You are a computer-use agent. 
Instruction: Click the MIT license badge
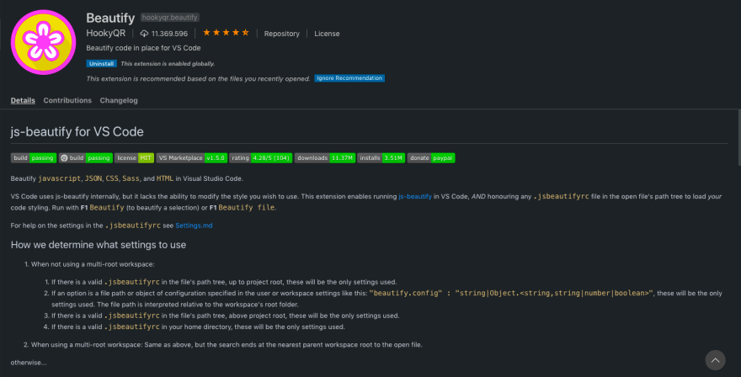pos(135,157)
